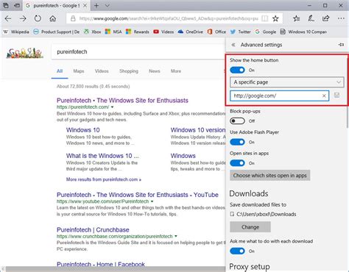
Task: Open Windows 10 Compan favorite
Action: 303,32
